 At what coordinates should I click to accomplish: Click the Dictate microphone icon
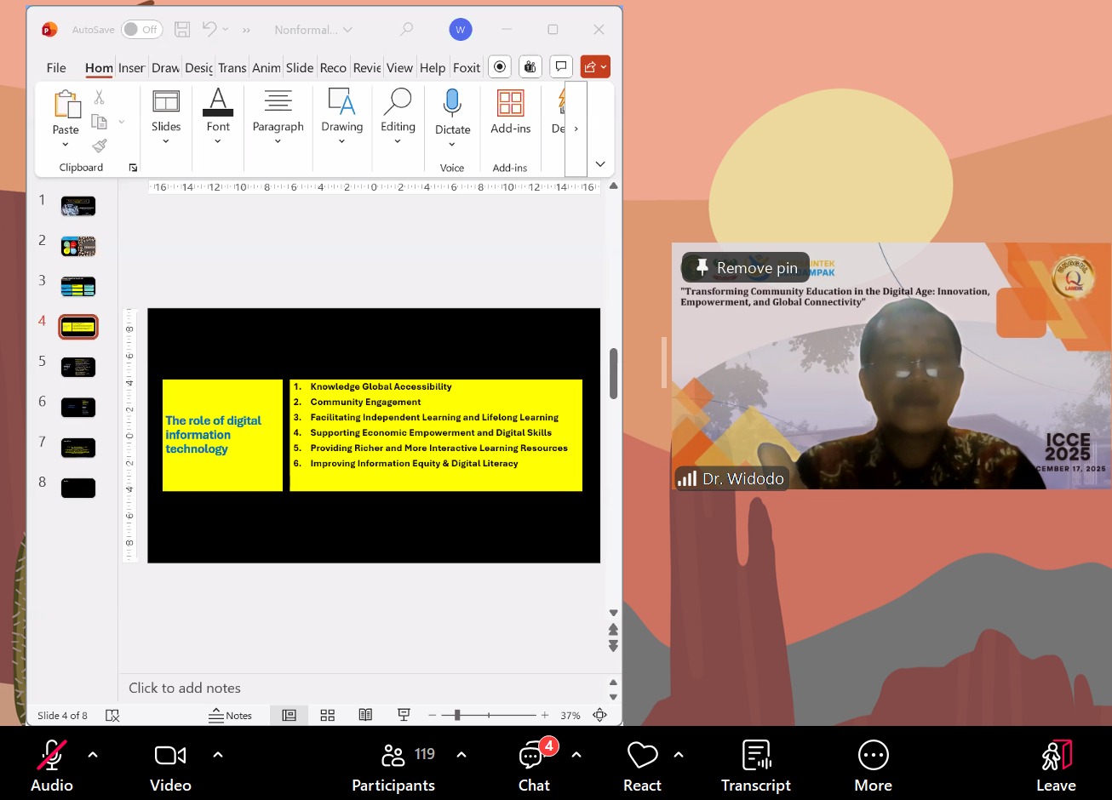pos(452,104)
